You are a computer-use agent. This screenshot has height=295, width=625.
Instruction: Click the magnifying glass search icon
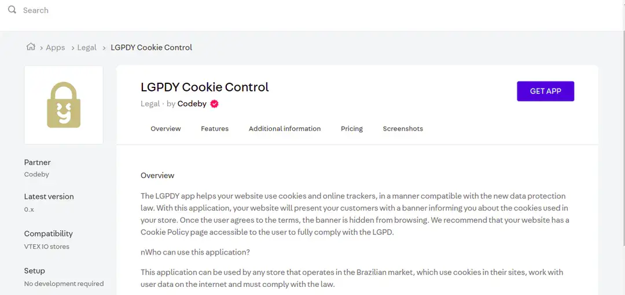tap(12, 10)
